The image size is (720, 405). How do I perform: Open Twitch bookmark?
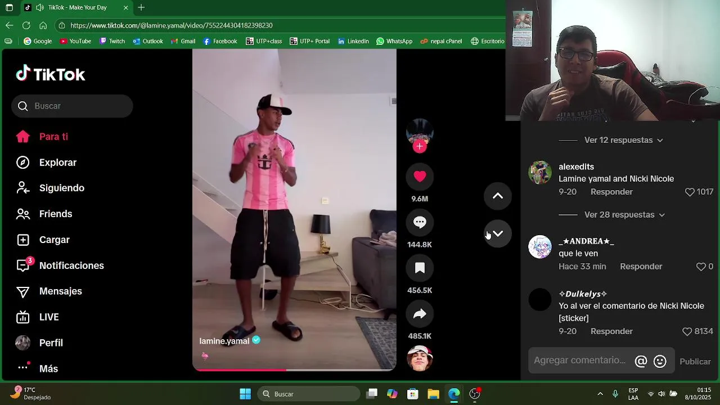click(x=112, y=41)
